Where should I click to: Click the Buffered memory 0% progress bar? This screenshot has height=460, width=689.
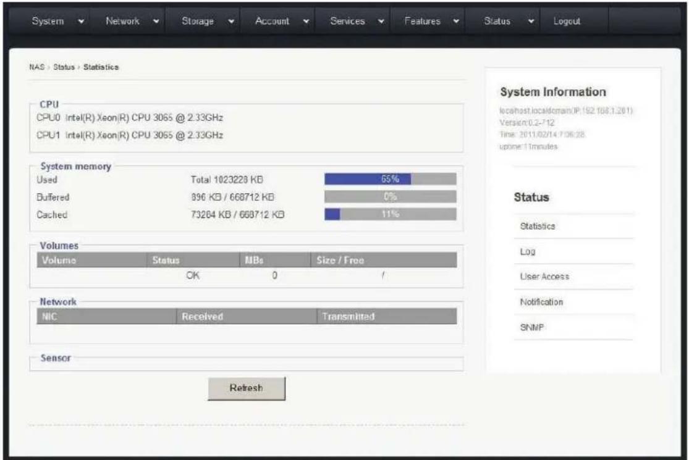[390, 196]
